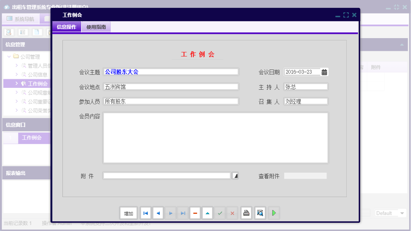Click inside the 会员内容 text area

[215, 138]
